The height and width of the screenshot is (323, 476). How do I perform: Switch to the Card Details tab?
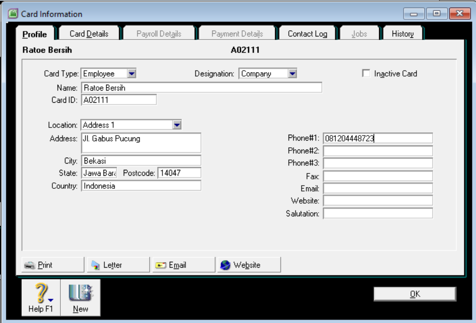tap(90, 33)
